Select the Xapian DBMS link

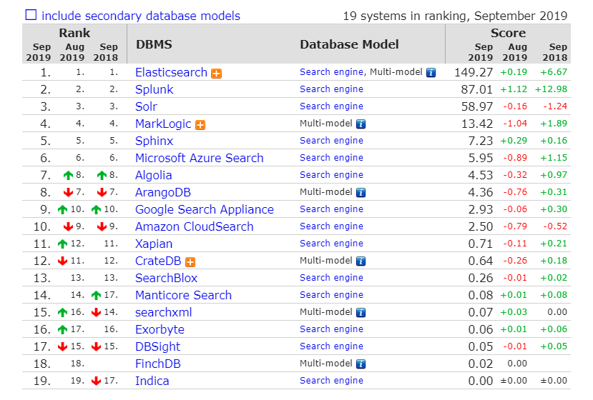154,244
